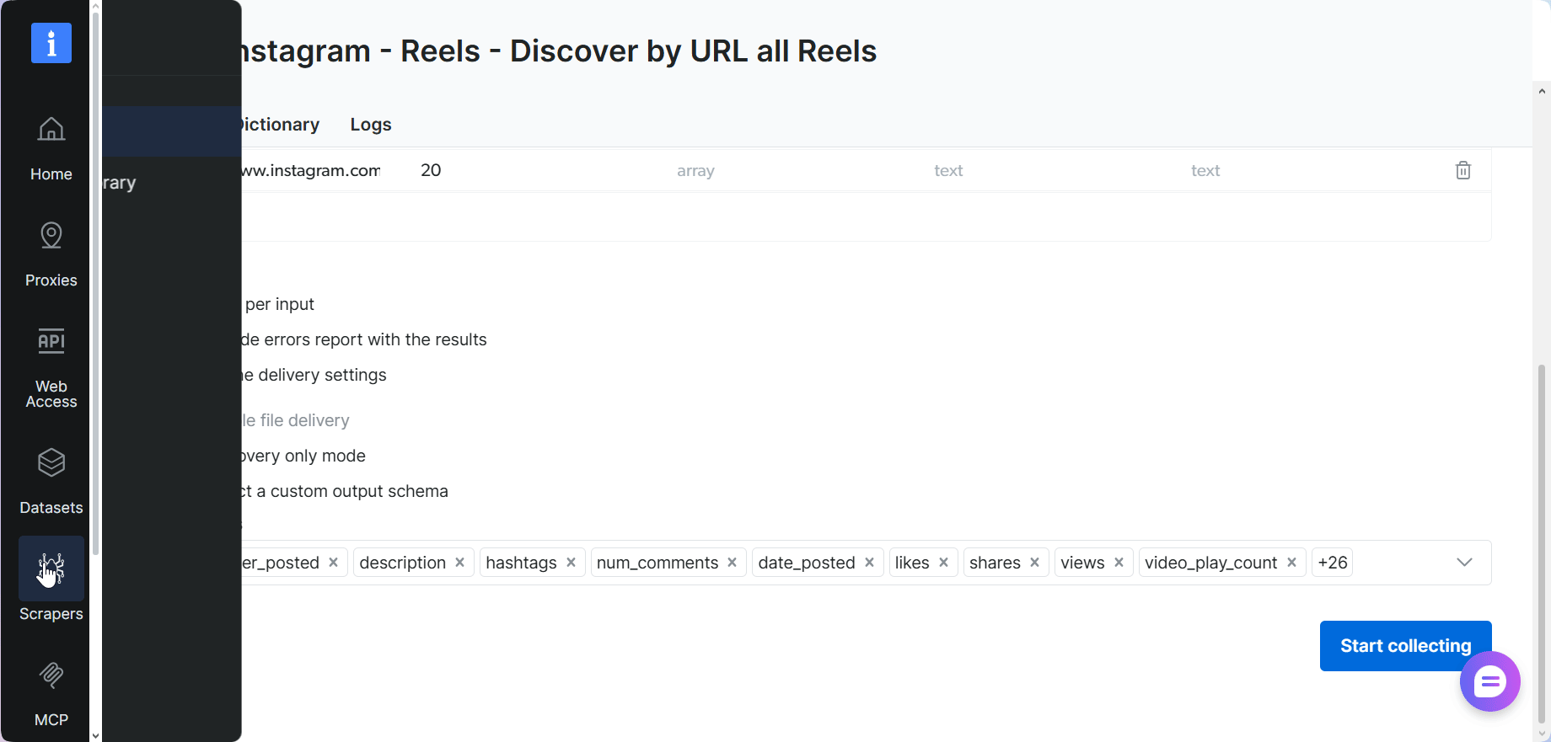Switch to the Logs tab
Viewport: 1551px width, 742px height.
point(370,125)
